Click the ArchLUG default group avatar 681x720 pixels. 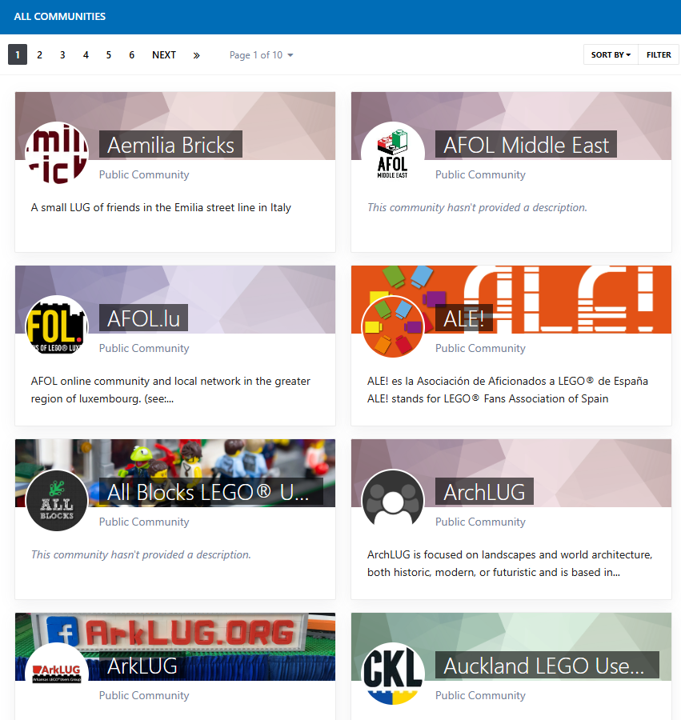click(x=393, y=501)
